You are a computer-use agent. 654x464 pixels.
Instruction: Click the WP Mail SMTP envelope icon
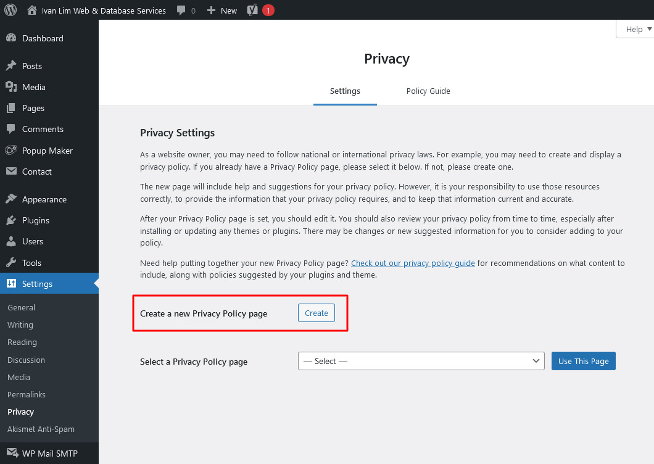12,453
